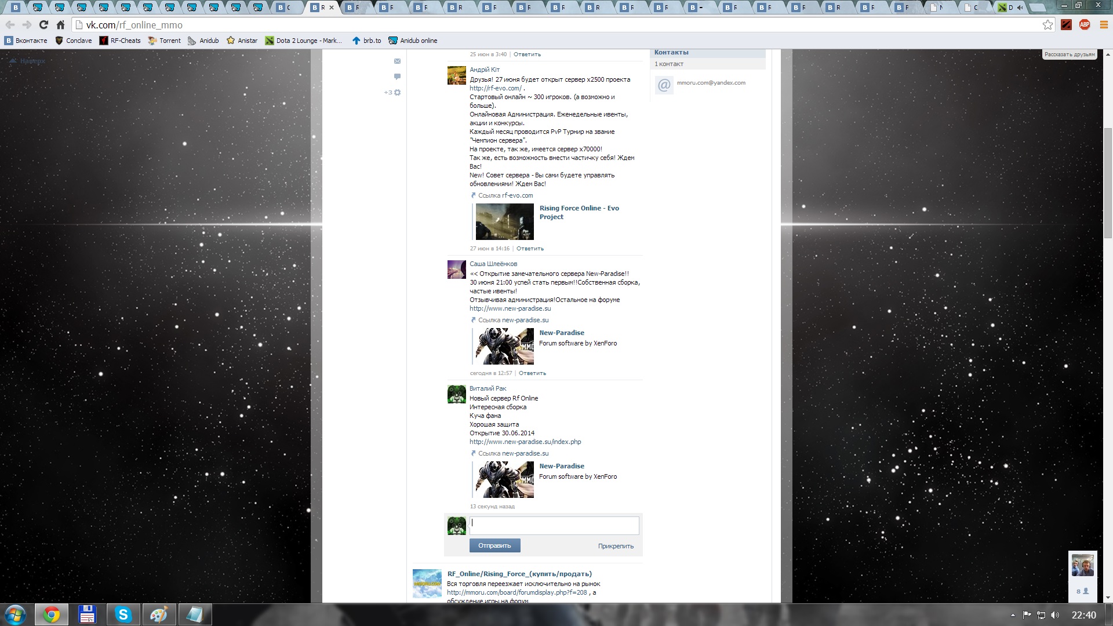Viewport: 1113px width, 626px height.
Task: Click the Отправить button
Action: coord(494,545)
